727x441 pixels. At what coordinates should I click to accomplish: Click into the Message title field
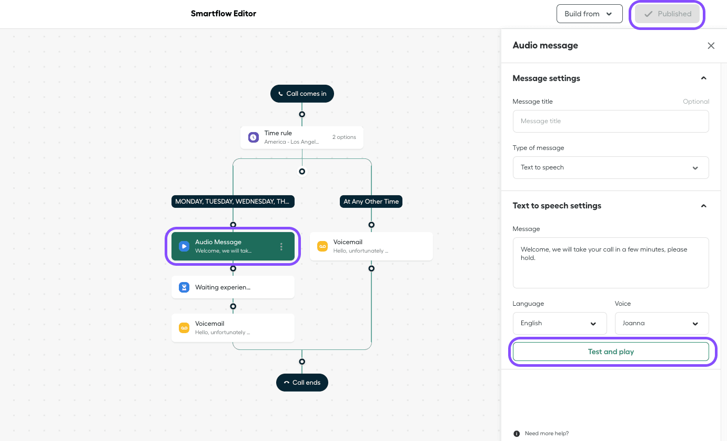pos(610,121)
